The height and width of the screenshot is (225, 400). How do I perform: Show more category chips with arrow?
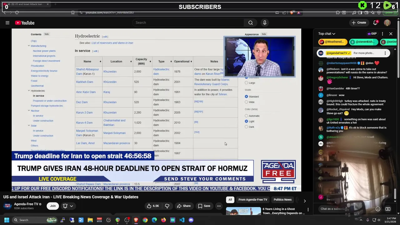(305, 201)
